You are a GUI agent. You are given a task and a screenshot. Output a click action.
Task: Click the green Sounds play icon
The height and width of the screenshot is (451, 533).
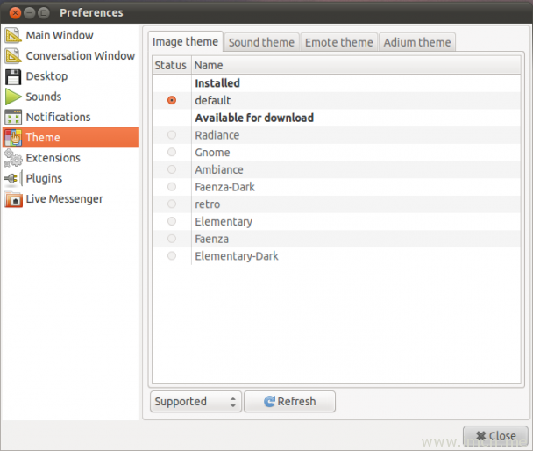point(13,97)
